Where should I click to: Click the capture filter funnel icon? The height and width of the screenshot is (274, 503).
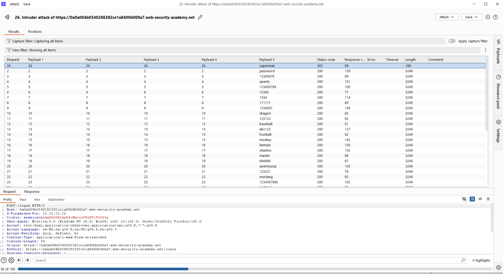tap(9, 41)
